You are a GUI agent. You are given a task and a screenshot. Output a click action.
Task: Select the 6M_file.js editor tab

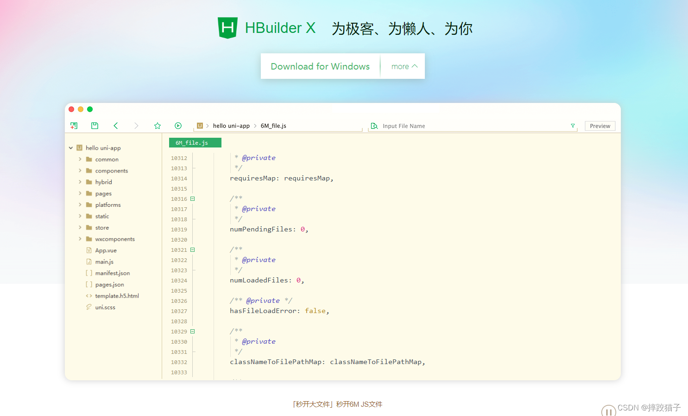(x=195, y=143)
